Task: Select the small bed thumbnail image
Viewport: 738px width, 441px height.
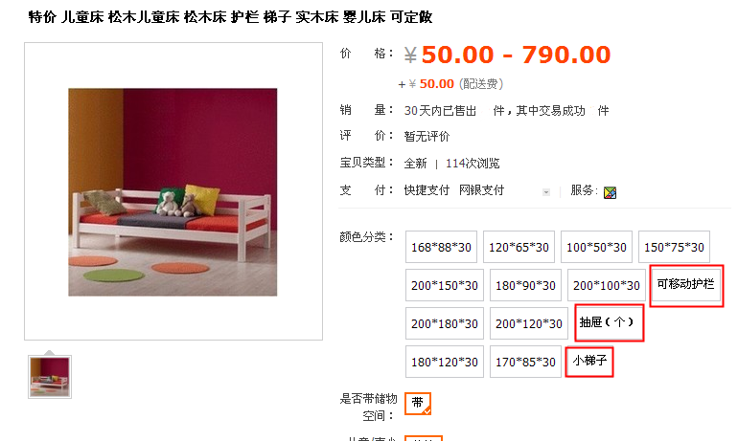Action: 50,377
